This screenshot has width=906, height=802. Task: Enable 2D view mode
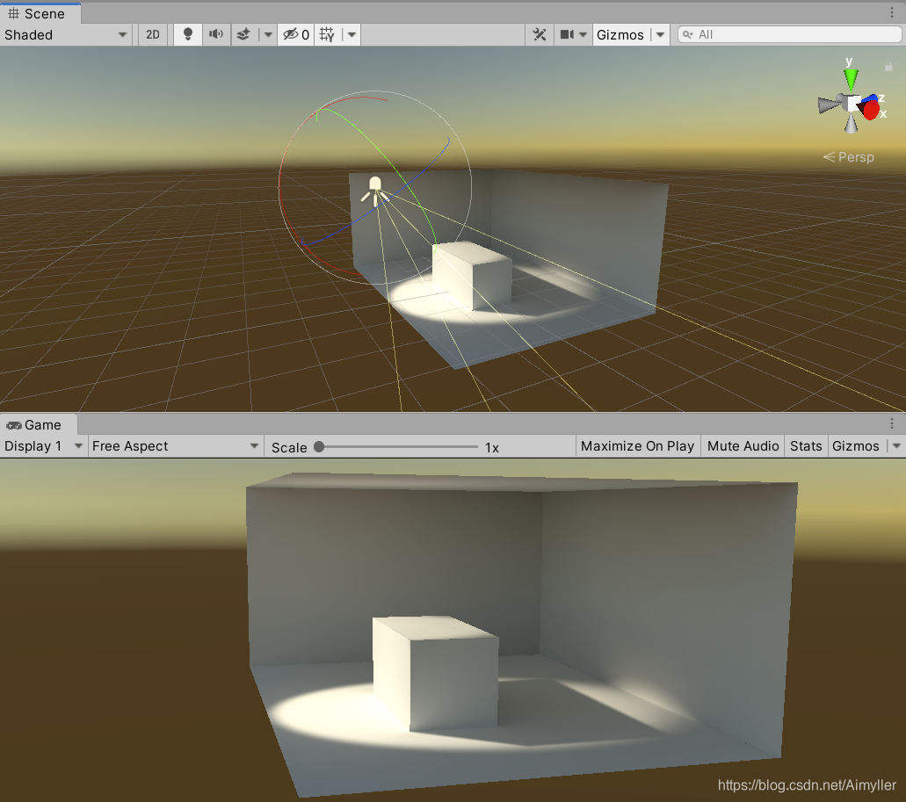[x=152, y=34]
